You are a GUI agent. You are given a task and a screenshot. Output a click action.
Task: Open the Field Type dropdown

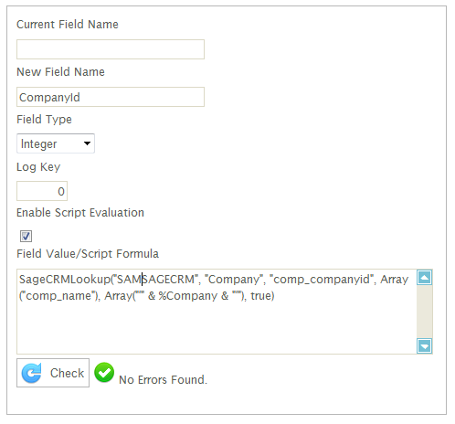click(56, 143)
